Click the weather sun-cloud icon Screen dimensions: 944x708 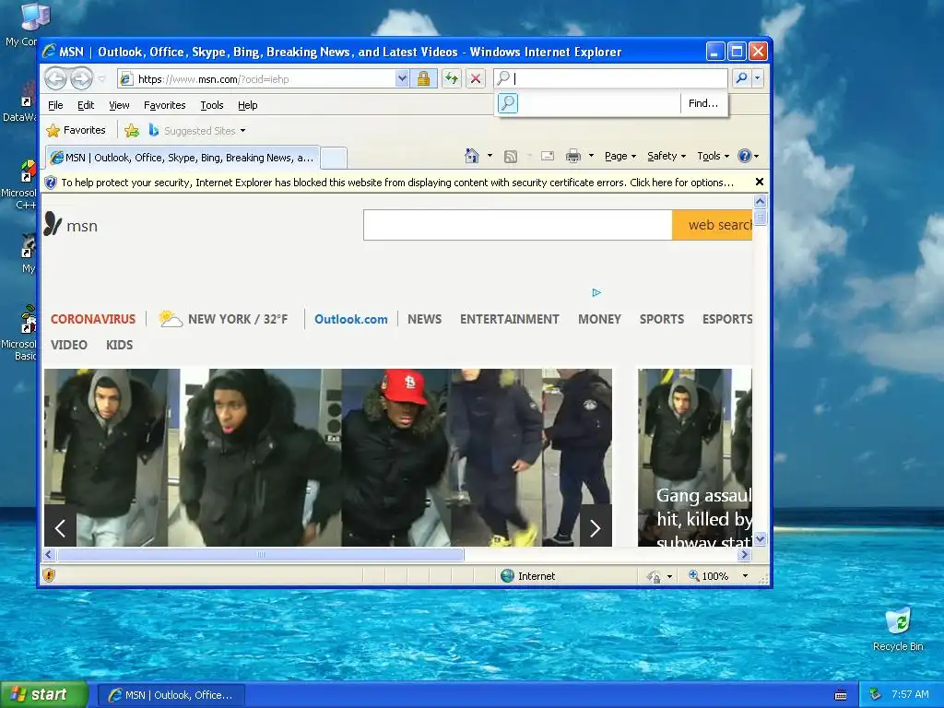pos(170,318)
